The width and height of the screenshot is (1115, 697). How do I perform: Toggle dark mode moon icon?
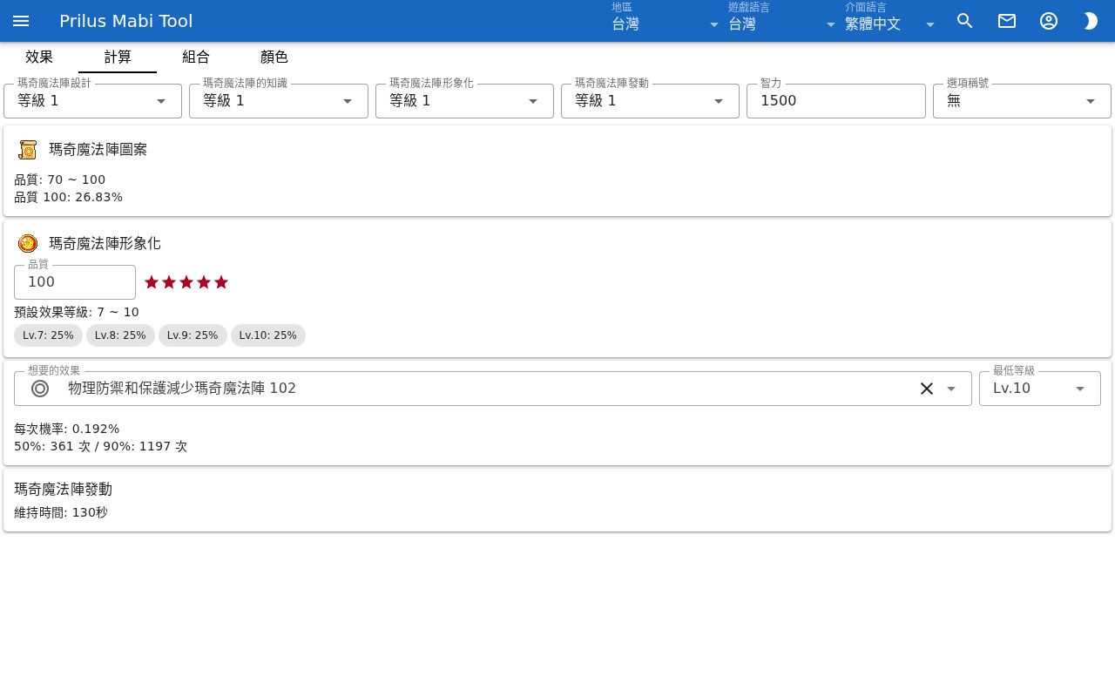coord(1091,21)
